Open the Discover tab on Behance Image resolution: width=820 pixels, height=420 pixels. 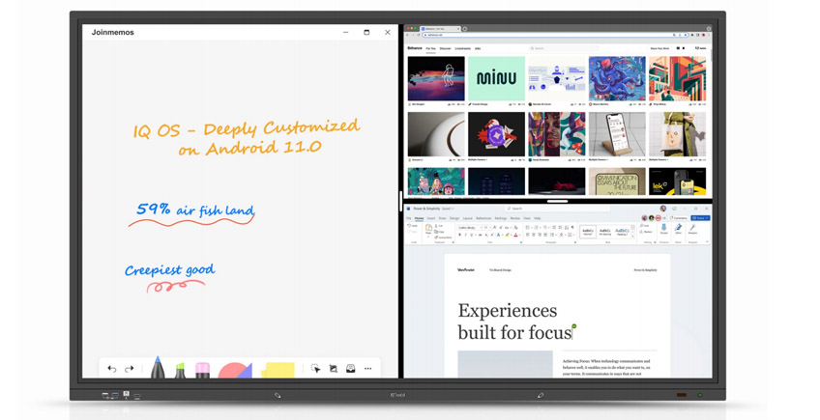tap(446, 48)
